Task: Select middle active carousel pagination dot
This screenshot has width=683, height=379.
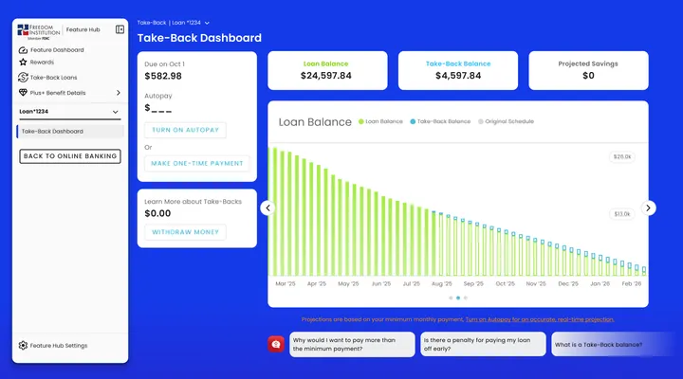Action: point(458,298)
